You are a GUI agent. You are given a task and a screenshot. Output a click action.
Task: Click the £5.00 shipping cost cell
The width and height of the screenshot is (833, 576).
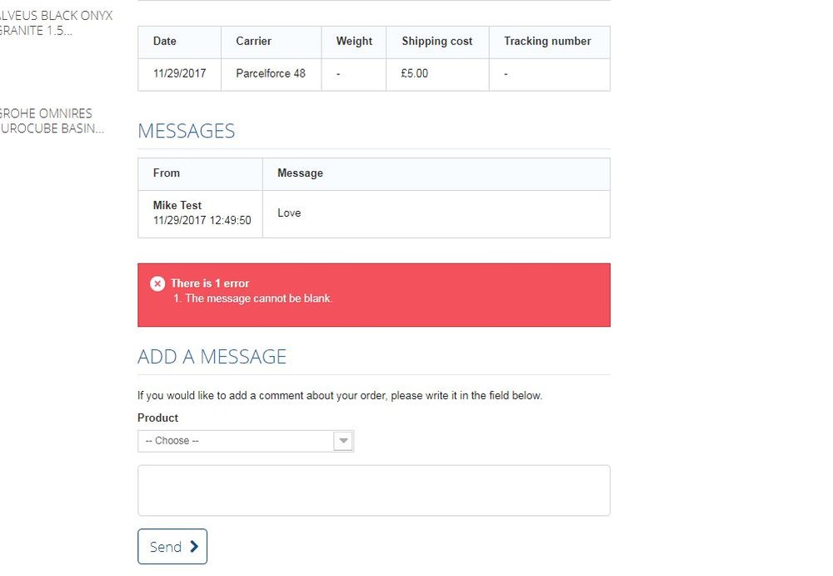click(414, 73)
